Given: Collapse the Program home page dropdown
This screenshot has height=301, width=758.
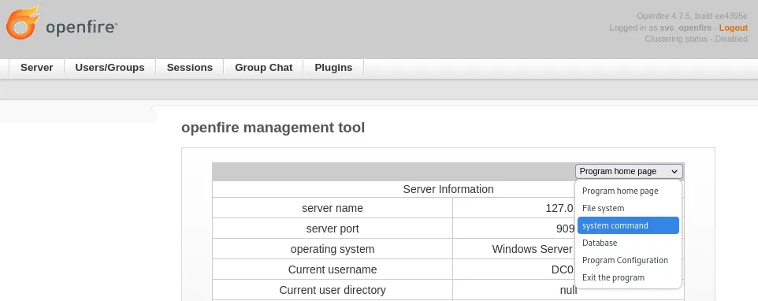Looking at the screenshot, I should click(x=629, y=171).
